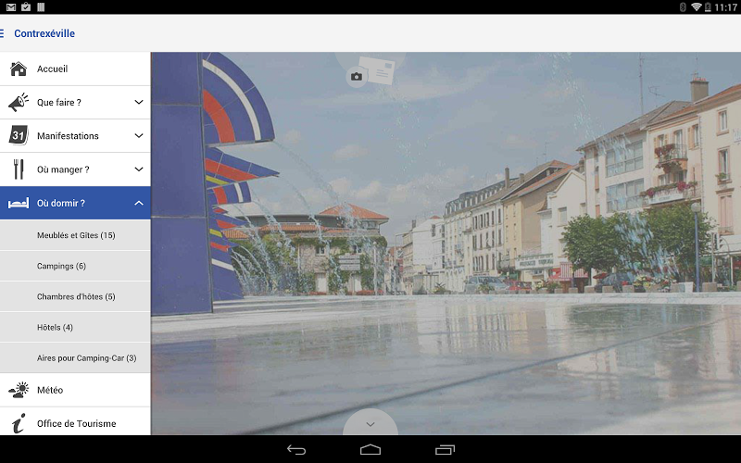Open the Accueil menu entry
Viewport: 741px width, 463px height.
[x=75, y=69]
